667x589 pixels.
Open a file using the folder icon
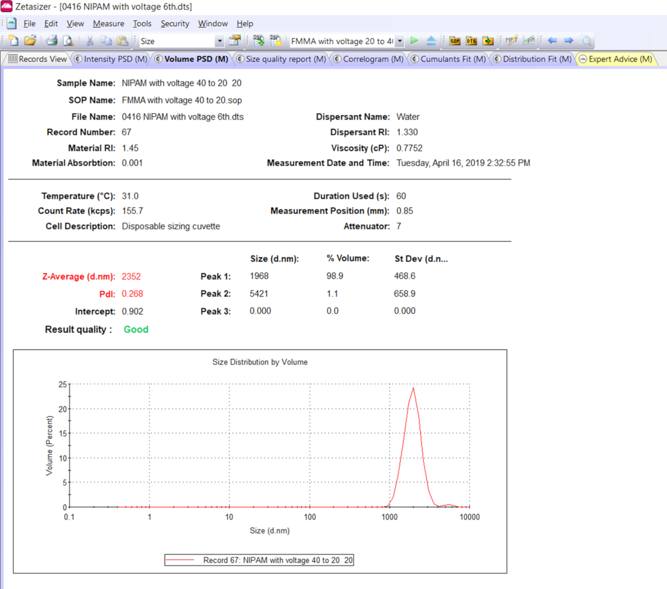[x=30, y=41]
